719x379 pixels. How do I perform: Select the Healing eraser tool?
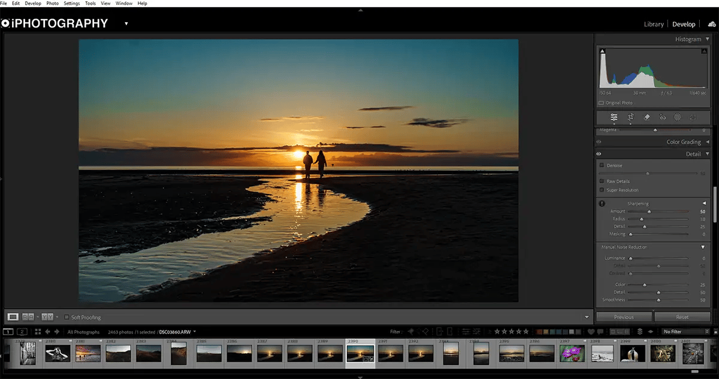[x=647, y=117]
